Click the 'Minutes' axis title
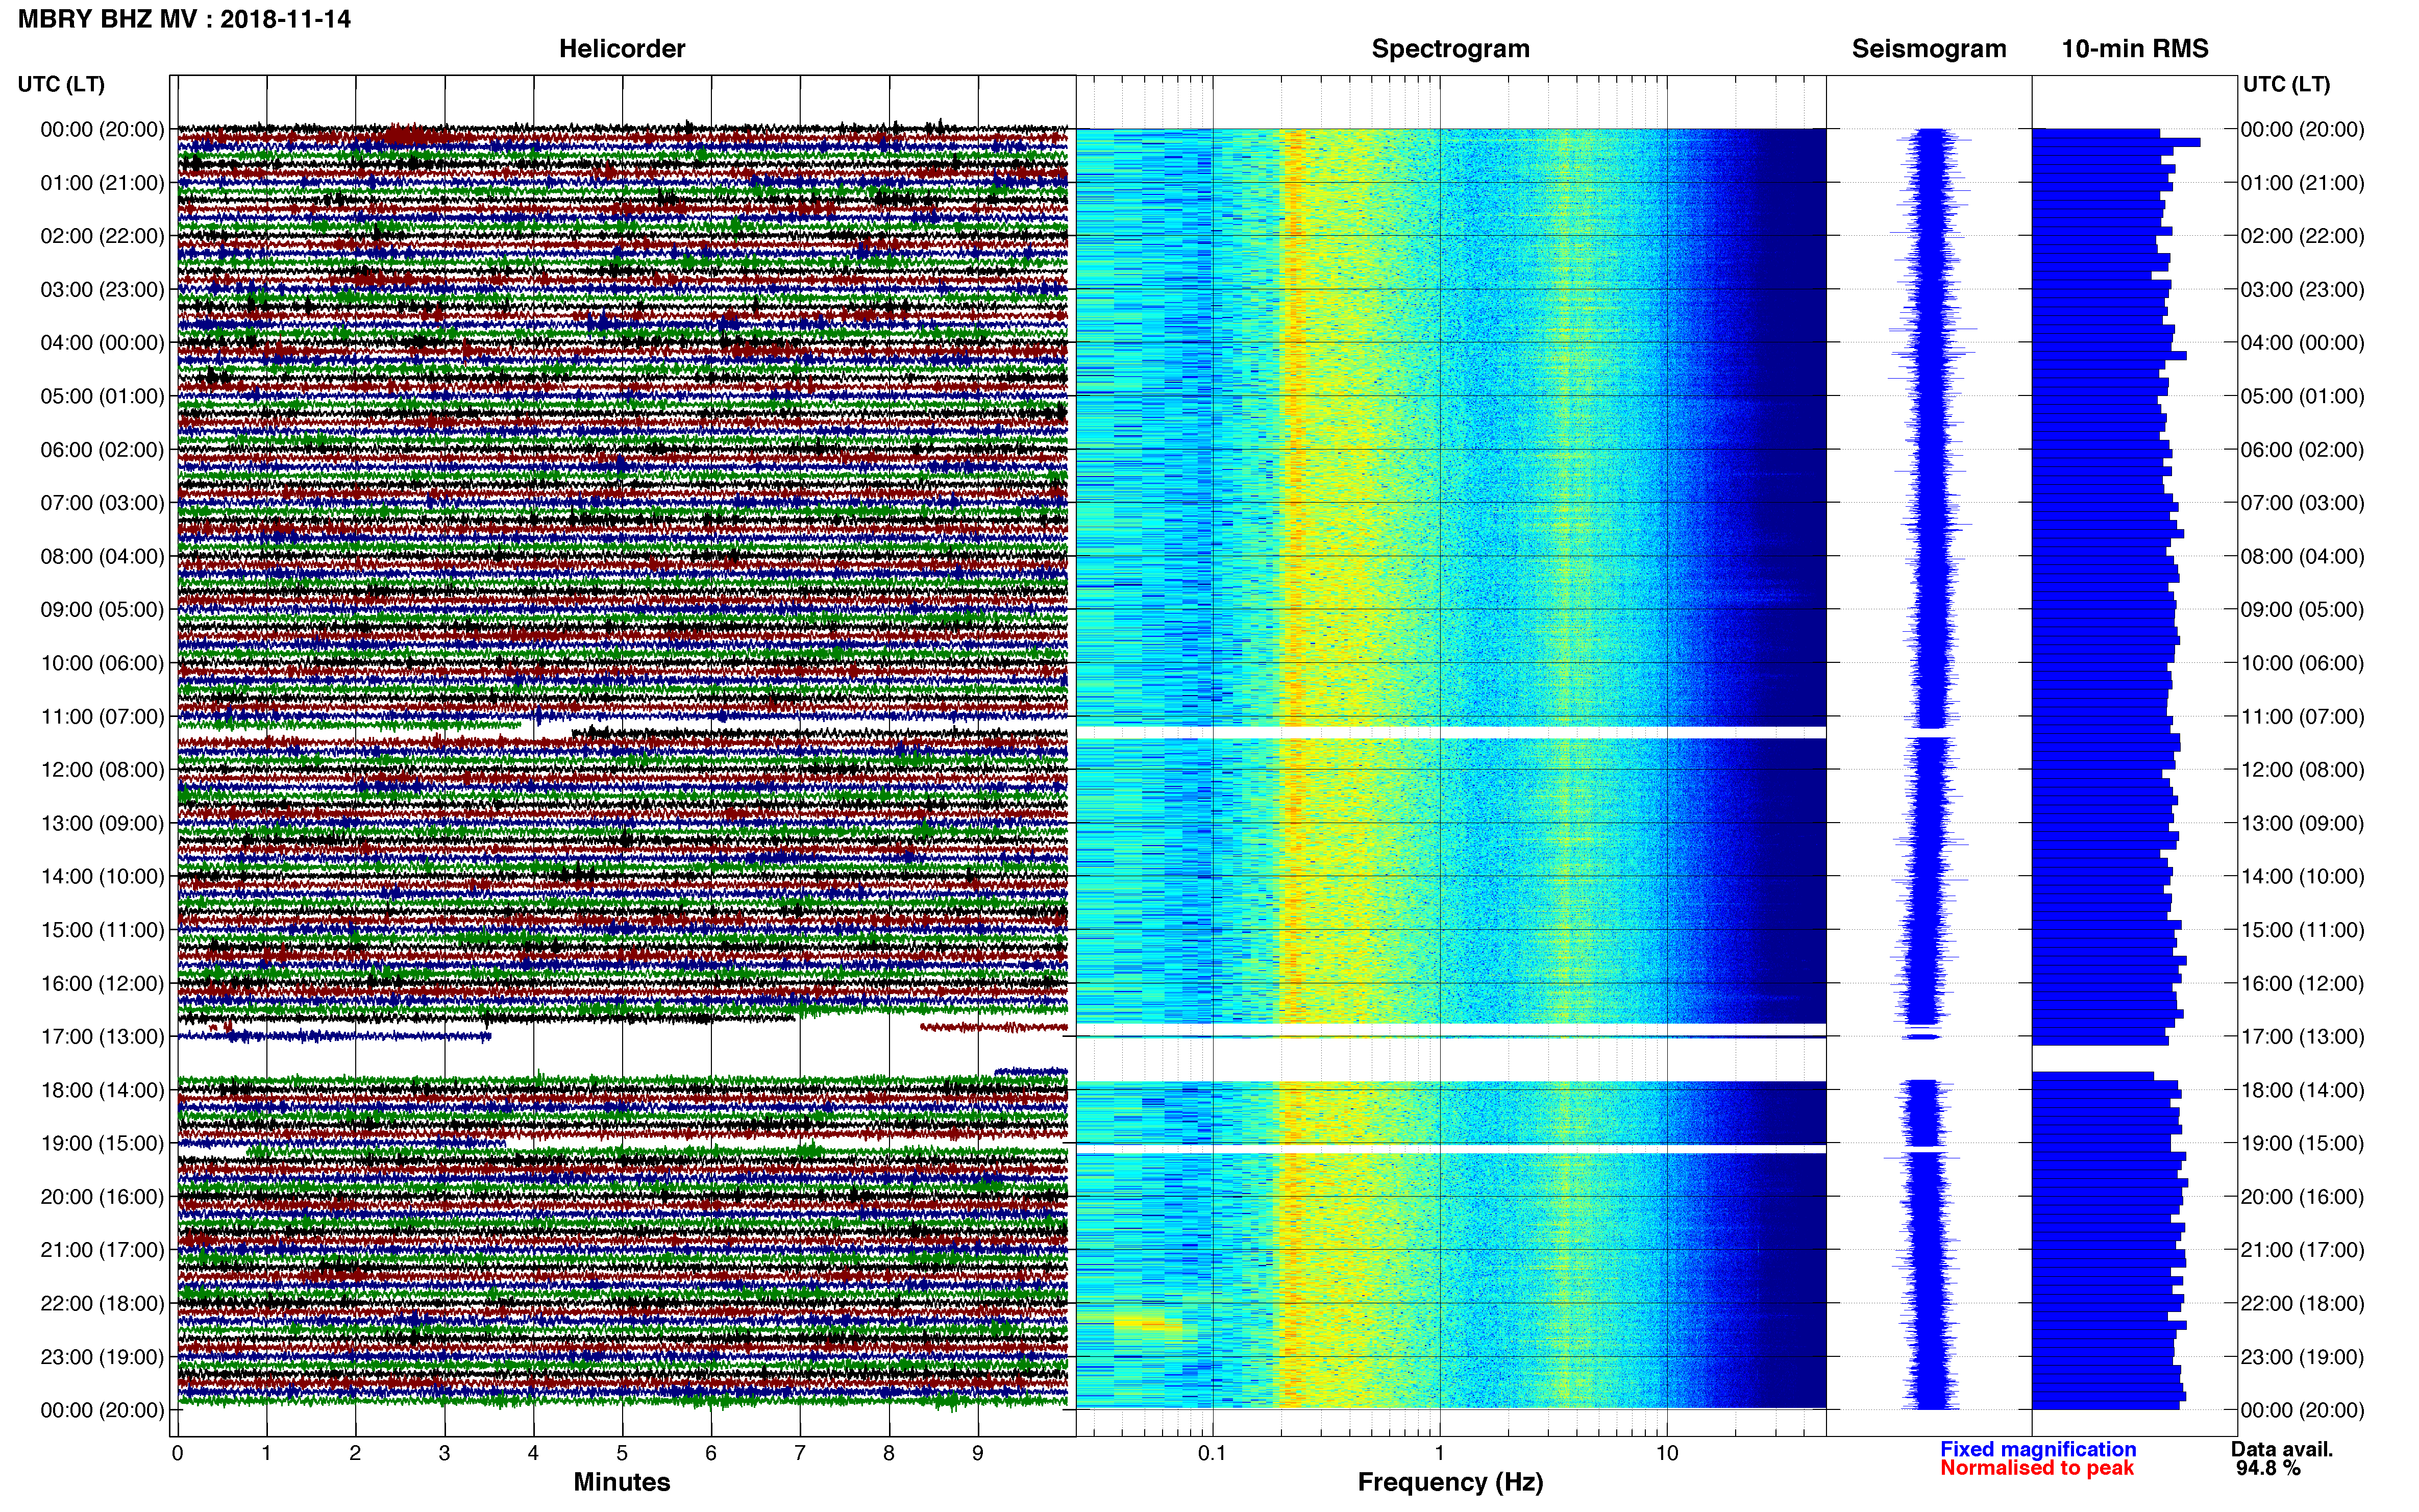Screen dimensions: 2419x1512 (622, 1482)
